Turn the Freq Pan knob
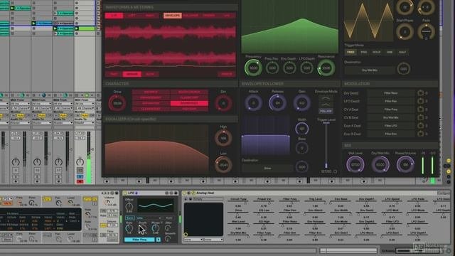The image size is (455, 256). tap(272, 68)
